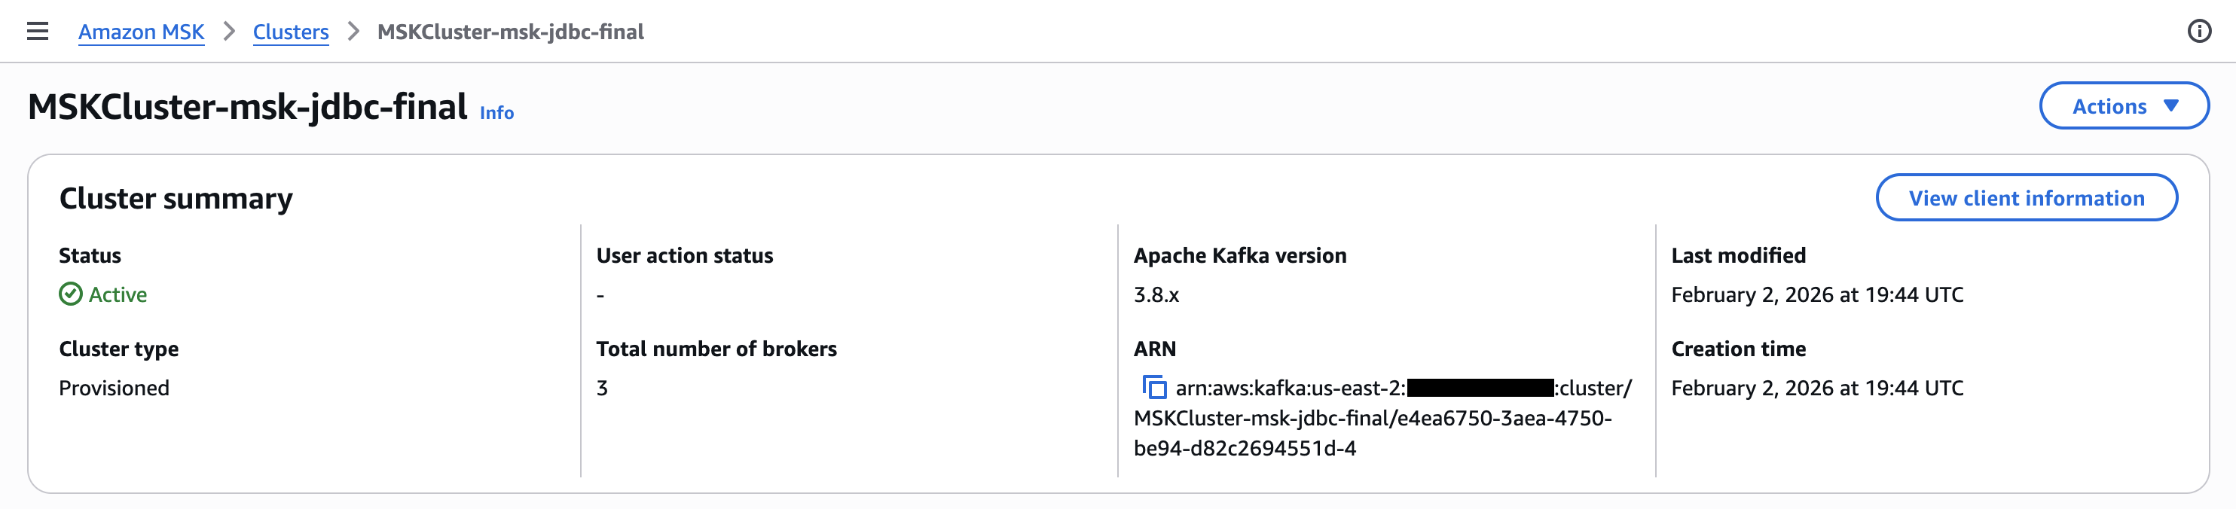Viewport: 2236px width, 509px height.
Task: Go to the Amazon MSK breadcrumb link
Action: [142, 32]
